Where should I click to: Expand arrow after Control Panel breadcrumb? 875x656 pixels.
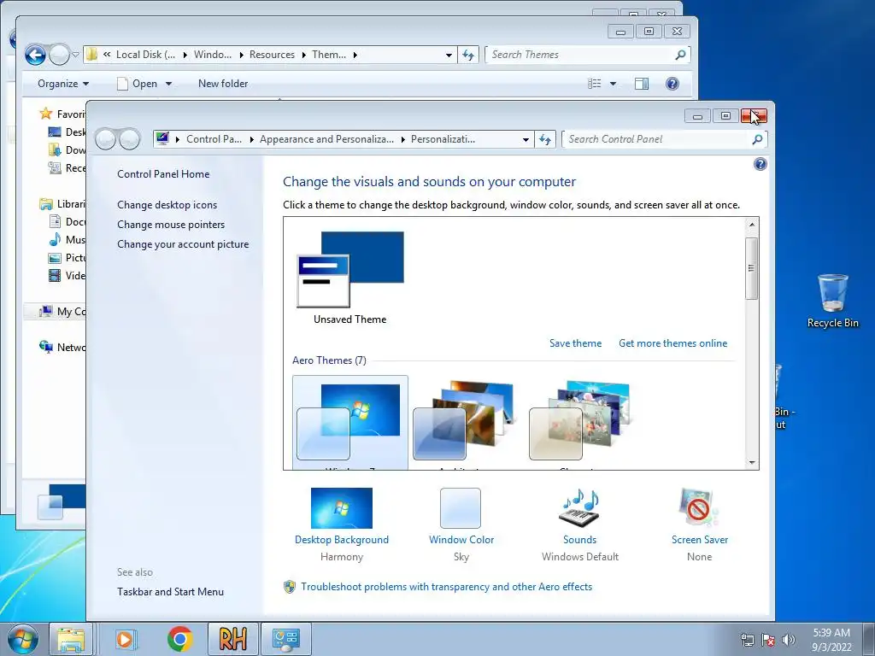pyautogui.click(x=251, y=139)
